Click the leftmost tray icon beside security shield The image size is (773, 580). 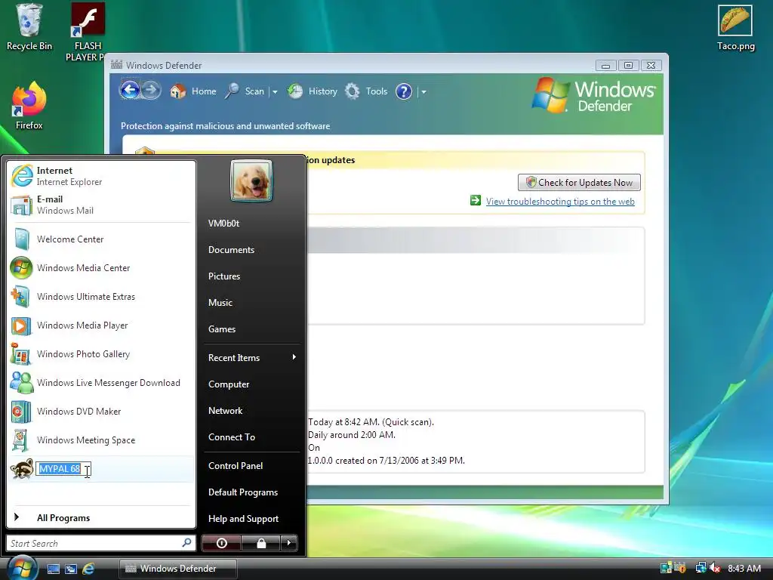point(666,568)
